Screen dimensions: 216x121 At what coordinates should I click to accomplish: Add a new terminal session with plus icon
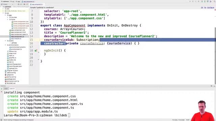(1, 89)
